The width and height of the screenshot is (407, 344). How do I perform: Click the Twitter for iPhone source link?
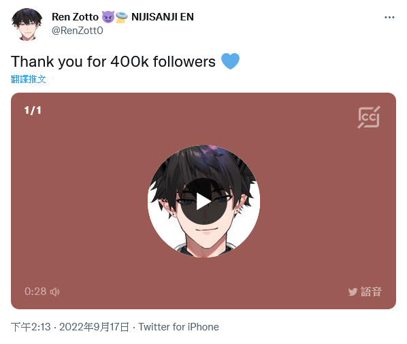click(x=178, y=327)
